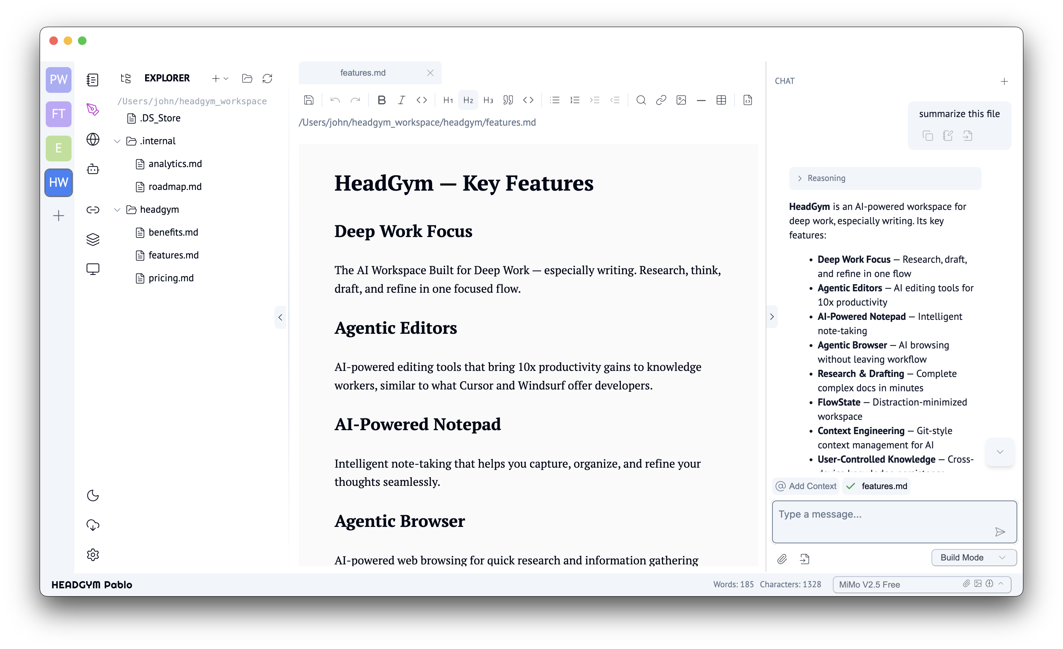The width and height of the screenshot is (1063, 649).
Task: Collapse the chat panel with the right chevron
Action: (772, 317)
